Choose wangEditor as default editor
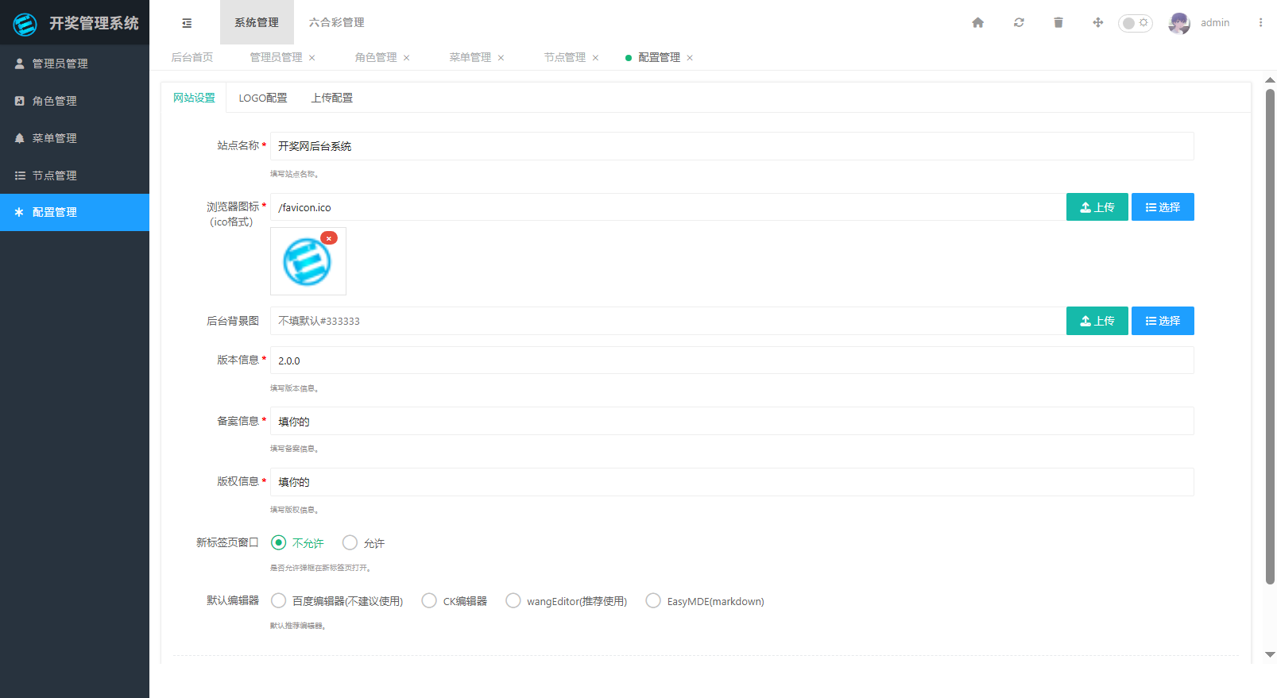This screenshot has width=1277, height=698. (567, 601)
